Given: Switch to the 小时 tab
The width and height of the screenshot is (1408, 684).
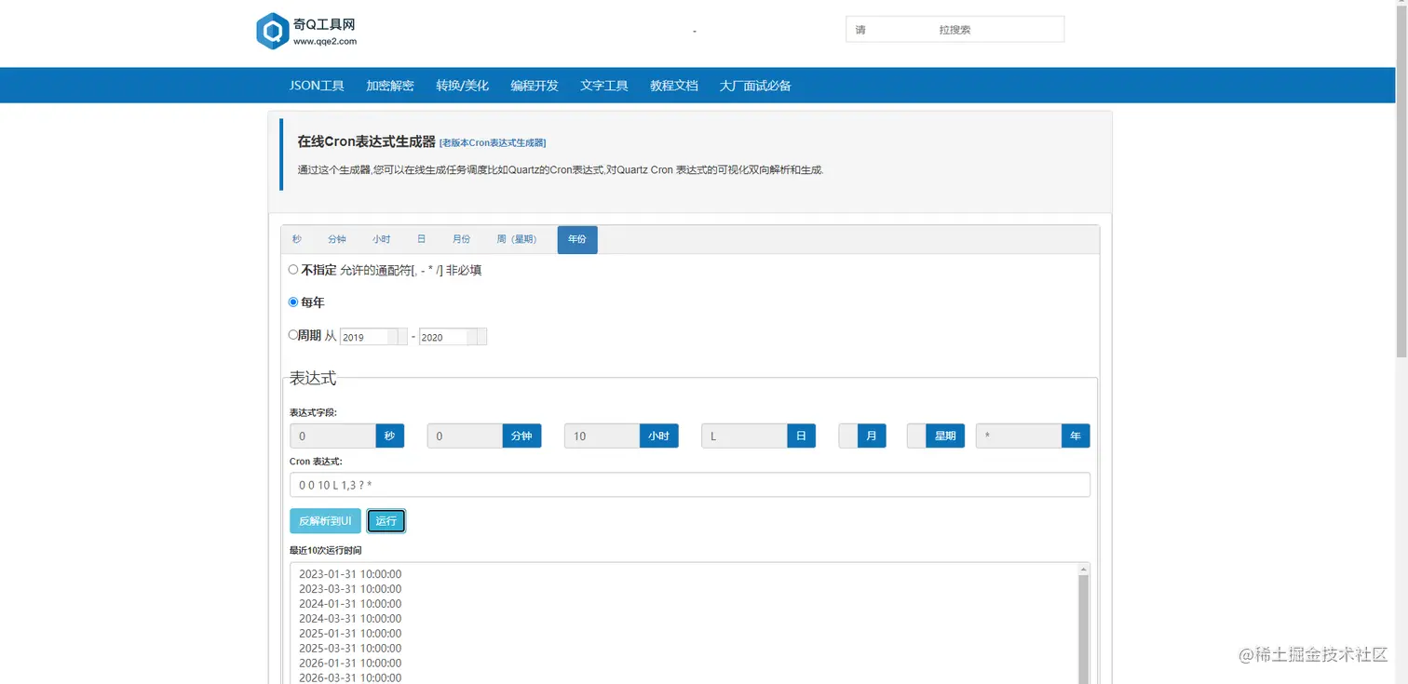Looking at the screenshot, I should [382, 239].
